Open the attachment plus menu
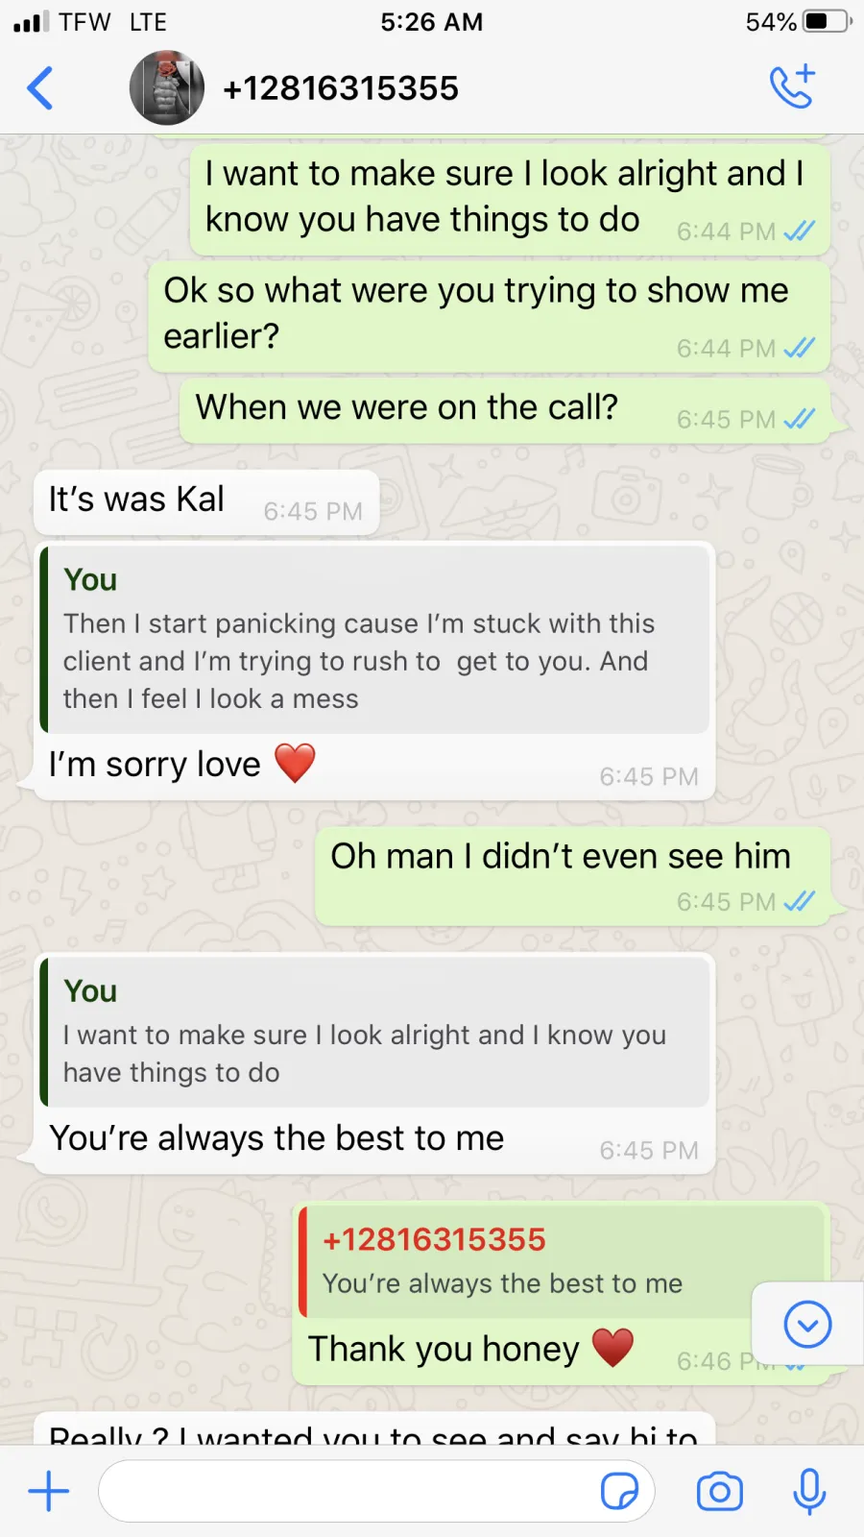This screenshot has height=1537, width=864. 49,1492
